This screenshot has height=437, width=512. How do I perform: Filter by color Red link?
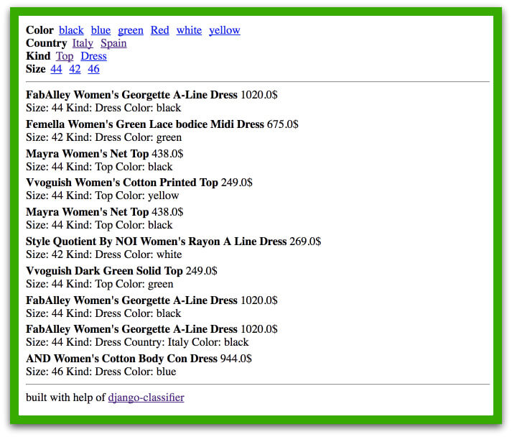[159, 30]
